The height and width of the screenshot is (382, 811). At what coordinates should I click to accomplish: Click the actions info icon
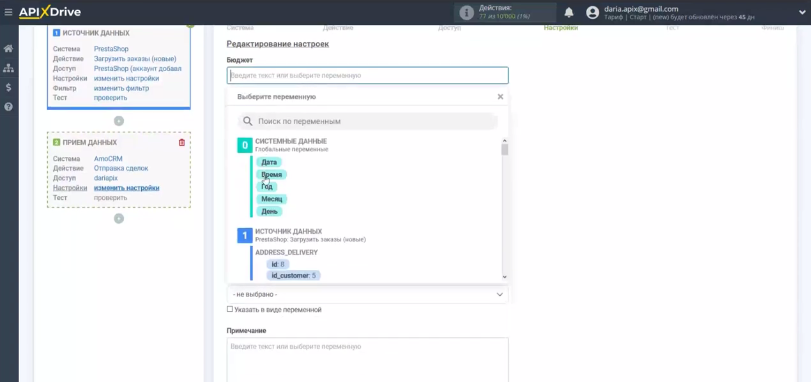click(466, 12)
